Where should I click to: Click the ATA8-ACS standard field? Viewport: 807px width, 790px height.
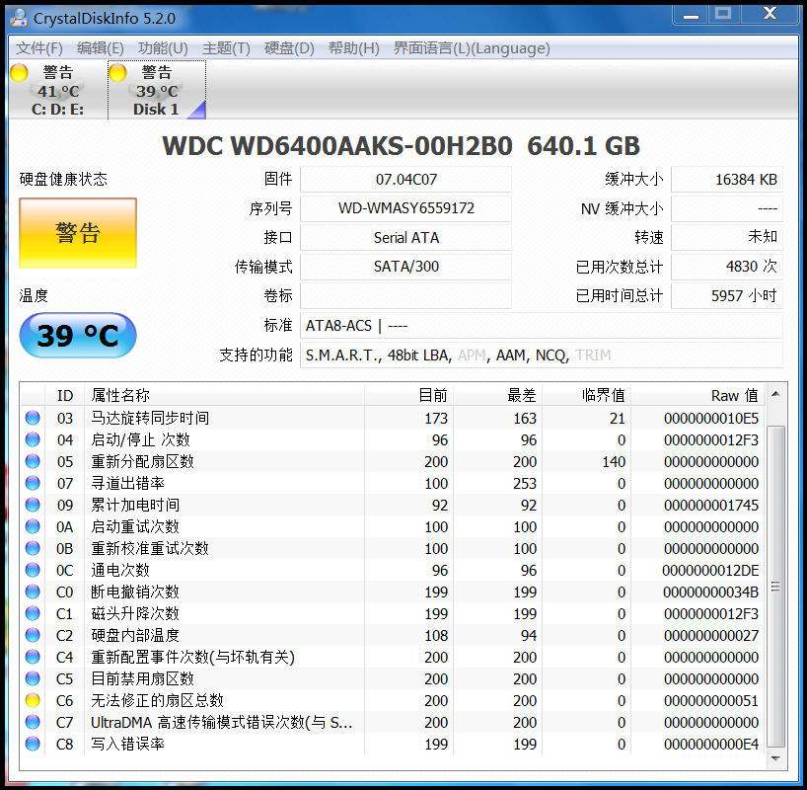pyautogui.click(x=542, y=326)
